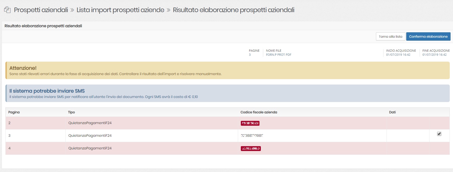Select the Risultato elaborazione prospetti aziendali breadcrumb
Screen dimensions: 453x172
coord(234,10)
